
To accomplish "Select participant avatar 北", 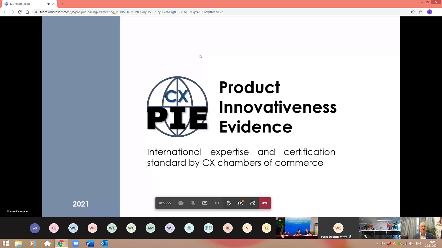I will click(189, 228).
